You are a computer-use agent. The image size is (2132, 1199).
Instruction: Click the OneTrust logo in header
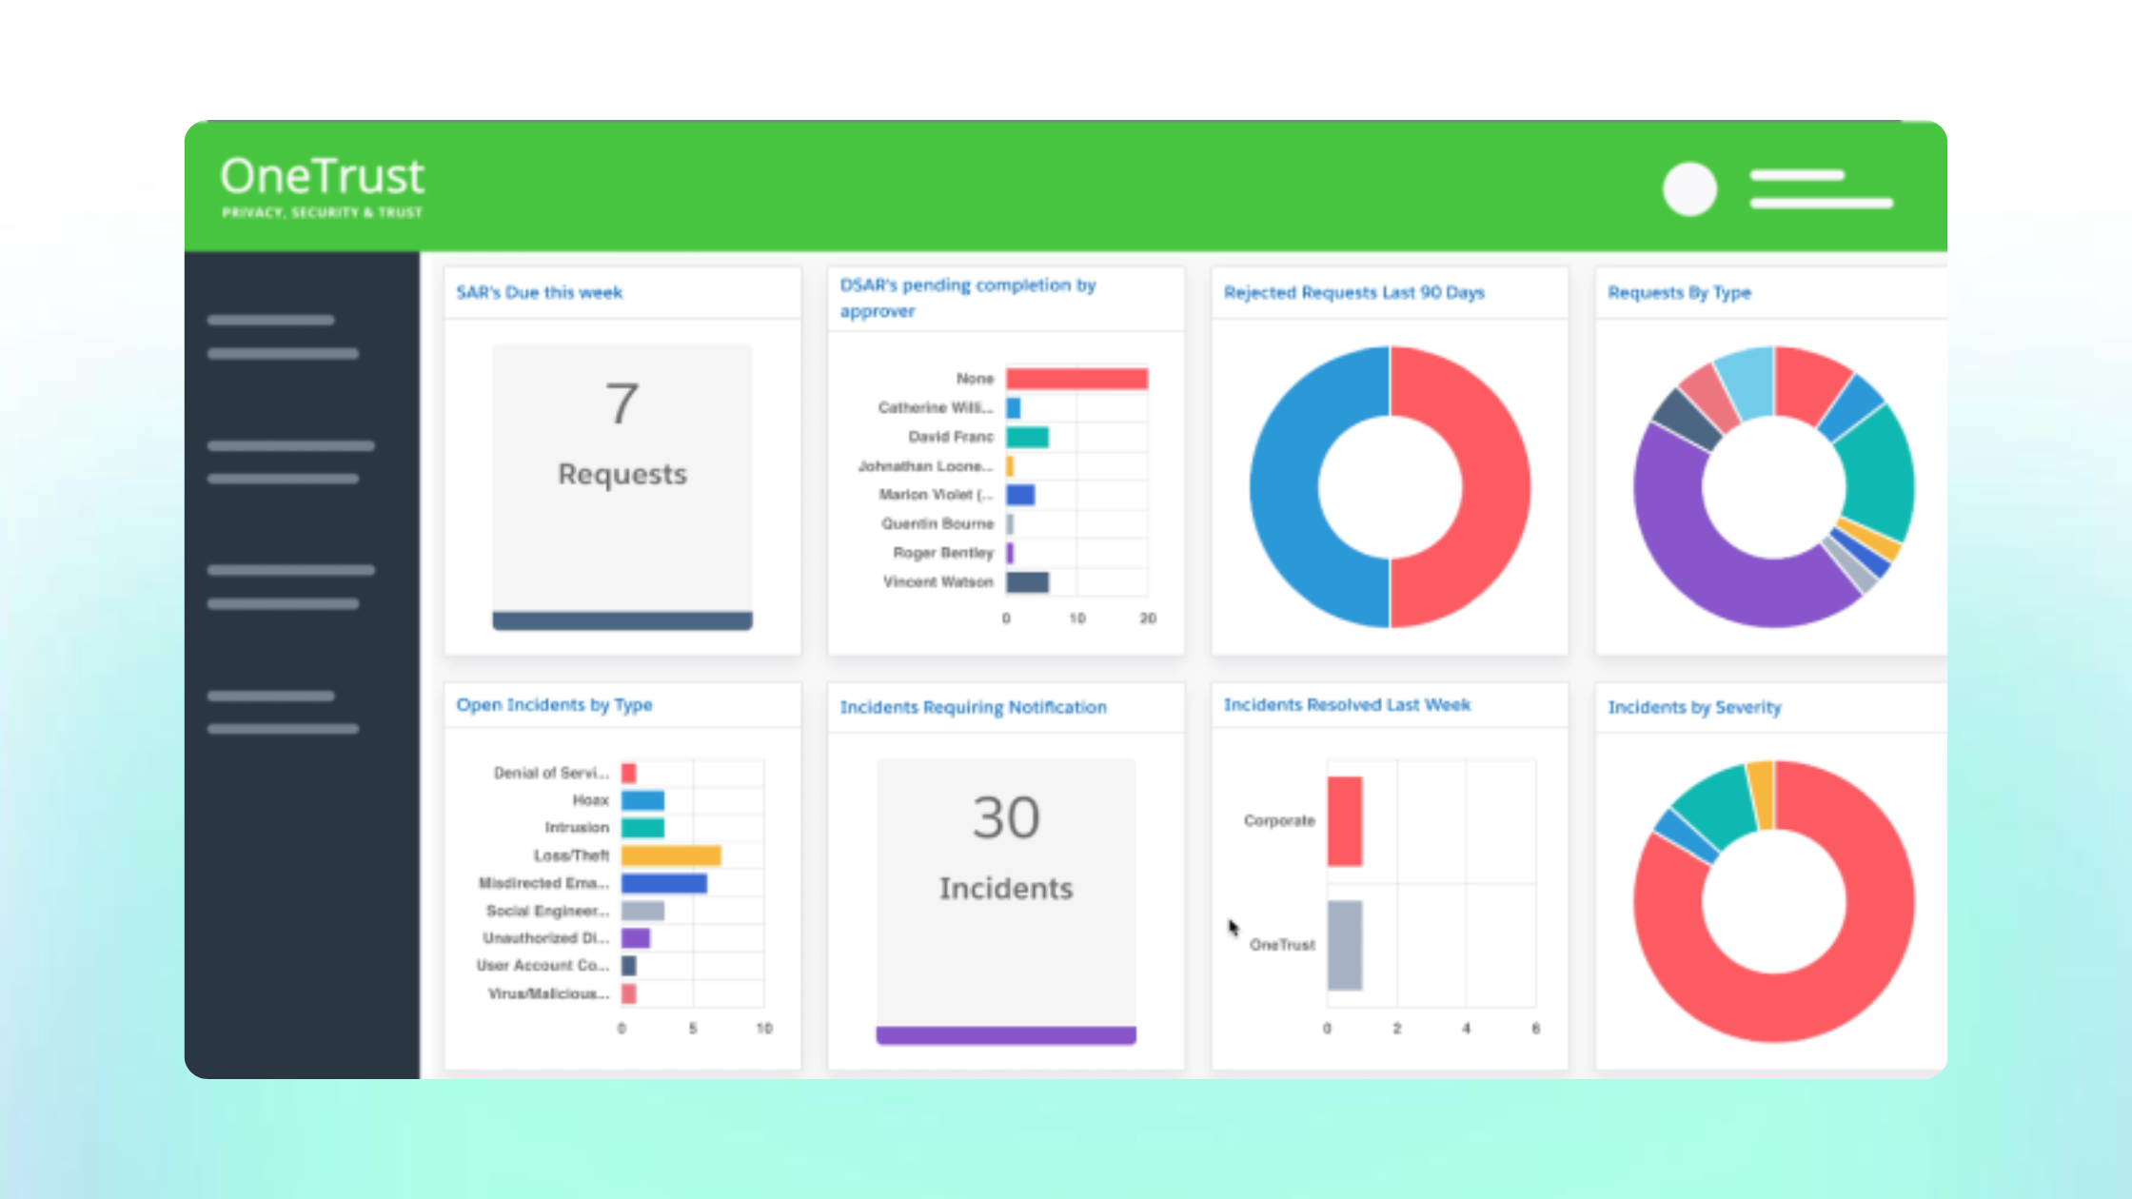(323, 187)
